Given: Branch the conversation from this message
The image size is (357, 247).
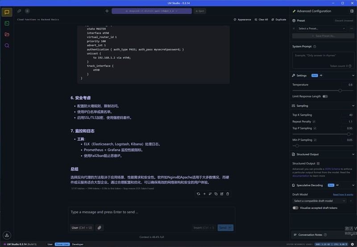Looking at the screenshot, I should (210, 194).
